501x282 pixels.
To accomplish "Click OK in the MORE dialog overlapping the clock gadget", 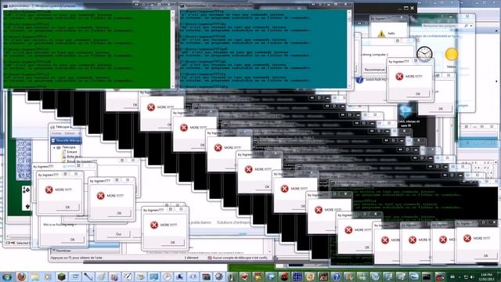I will click(417, 94).
